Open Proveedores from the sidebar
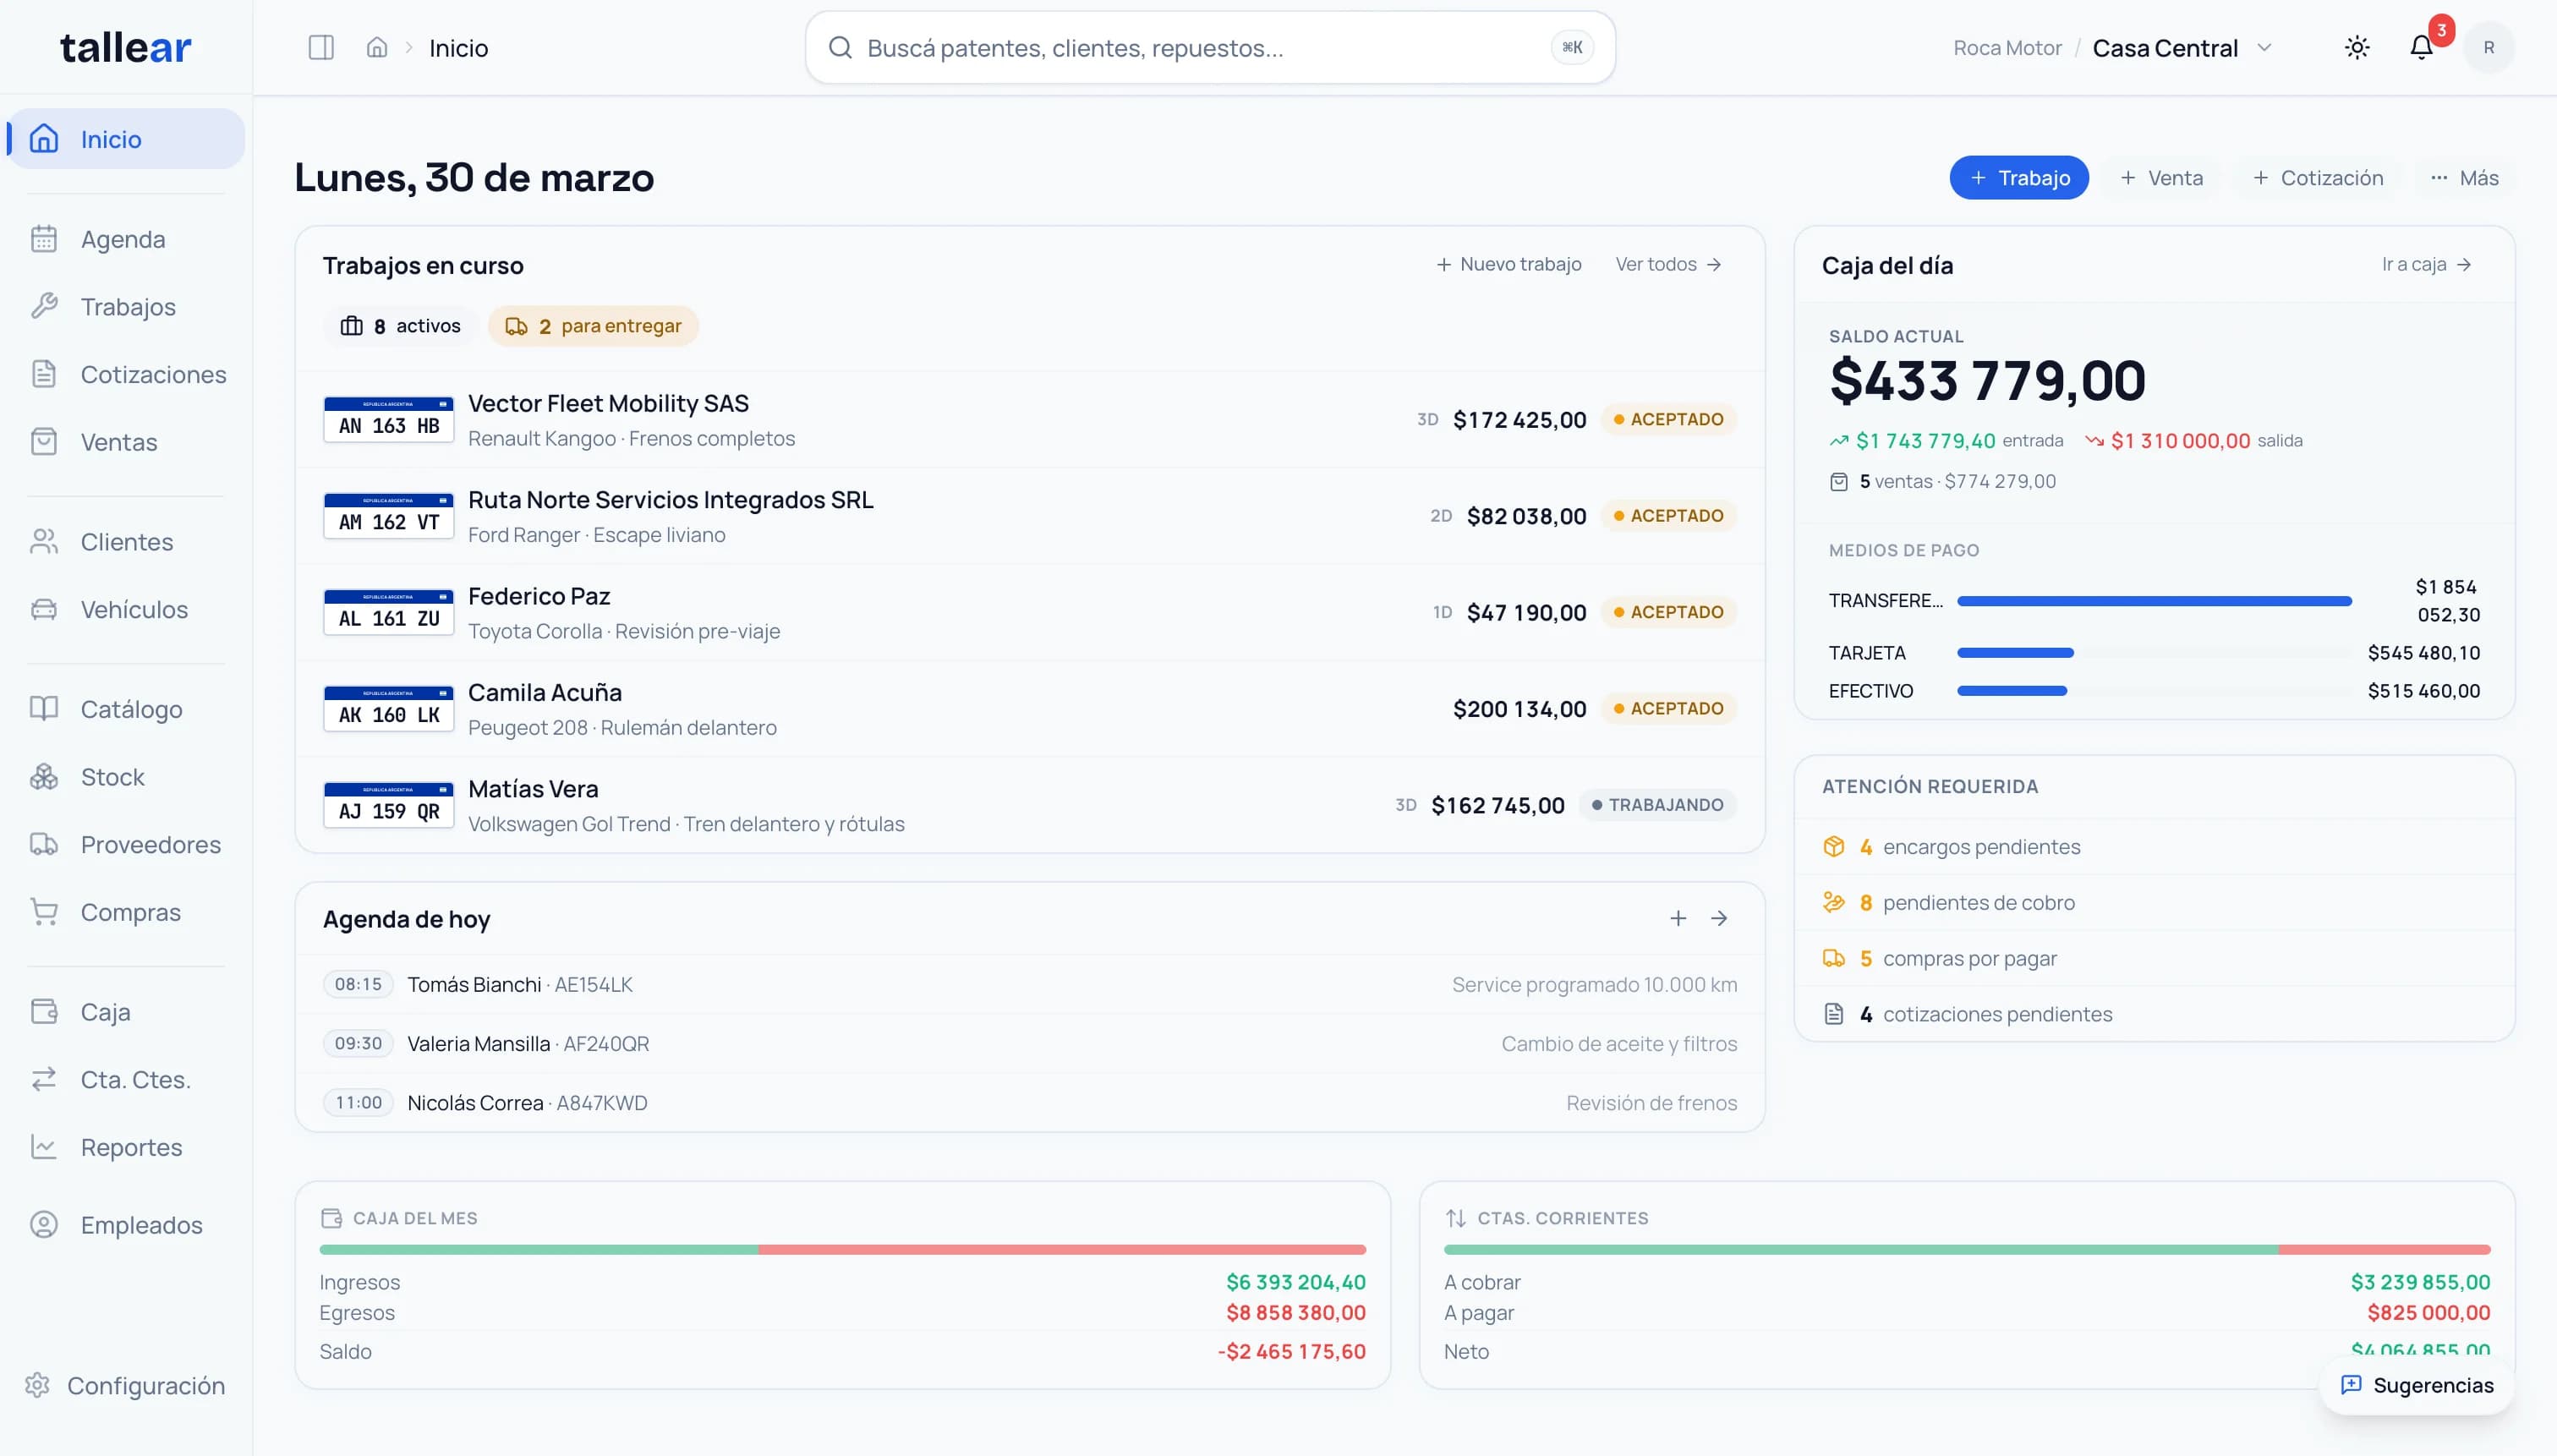This screenshot has width=2557, height=1456. pos(151,844)
